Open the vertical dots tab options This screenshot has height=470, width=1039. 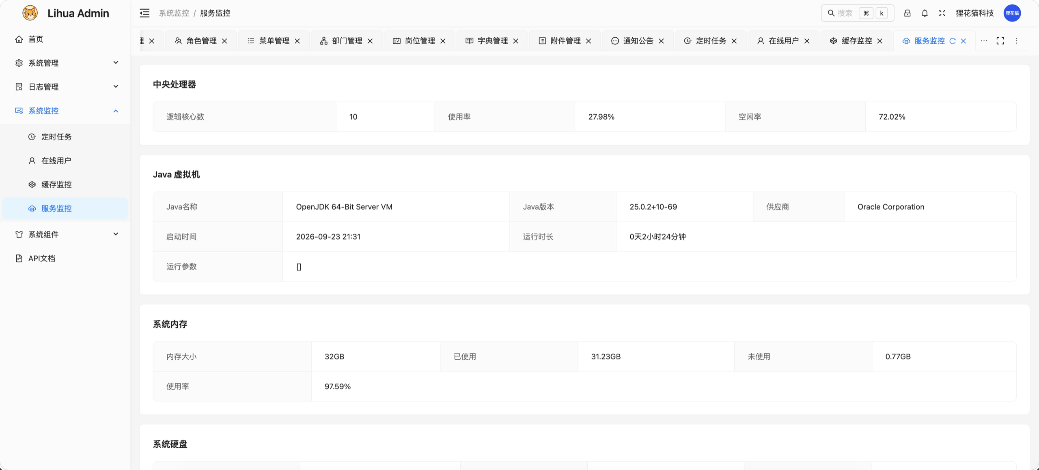[1017, 41]
